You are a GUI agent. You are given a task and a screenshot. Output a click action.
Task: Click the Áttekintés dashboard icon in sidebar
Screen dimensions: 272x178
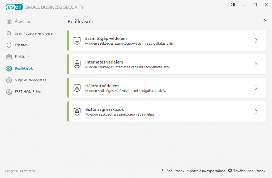(9, 22)
